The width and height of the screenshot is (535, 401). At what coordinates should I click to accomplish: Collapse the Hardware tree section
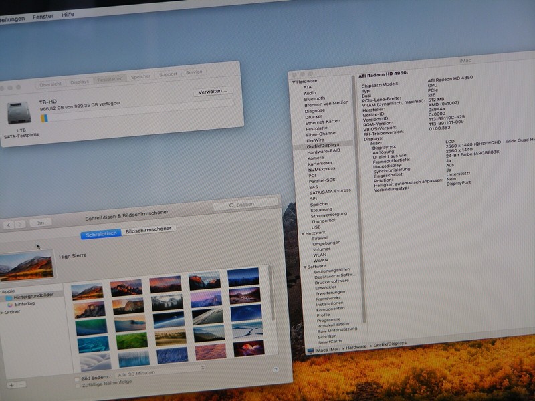[294, 82]
